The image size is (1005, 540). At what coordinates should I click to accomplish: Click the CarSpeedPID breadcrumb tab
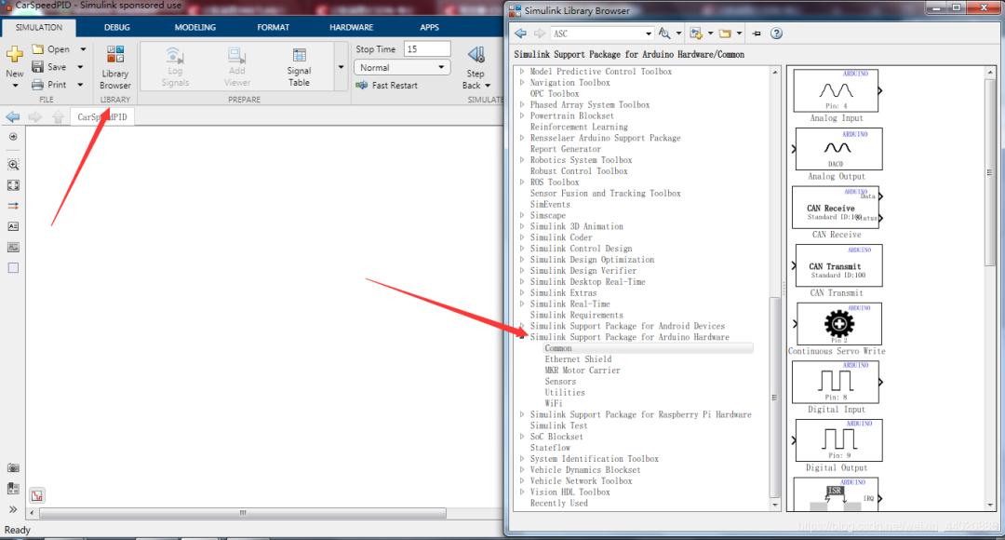pyautogui.click(x=102, y=116)
